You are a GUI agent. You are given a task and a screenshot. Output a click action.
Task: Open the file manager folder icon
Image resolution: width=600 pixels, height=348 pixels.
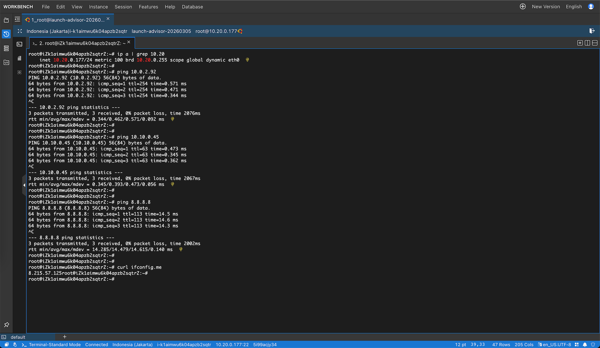tap(6, 20)
